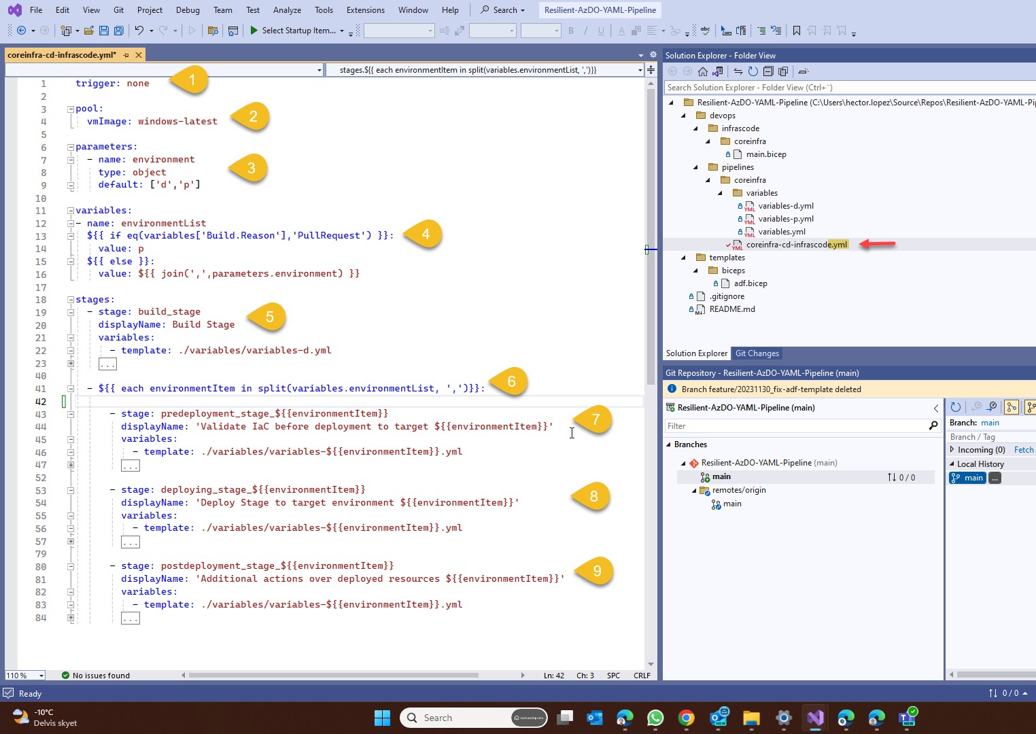
Task: Toggle pin on coreinfra-cd-infrascode.yml tab
Action: click(x=126, y=55)
